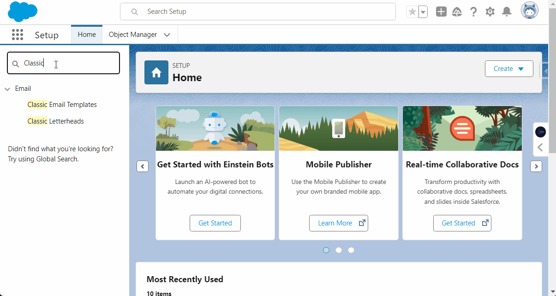Open the favorites list dropdown arrow
This screenshot has height=296, width=556.
click(x=423, y=12)
